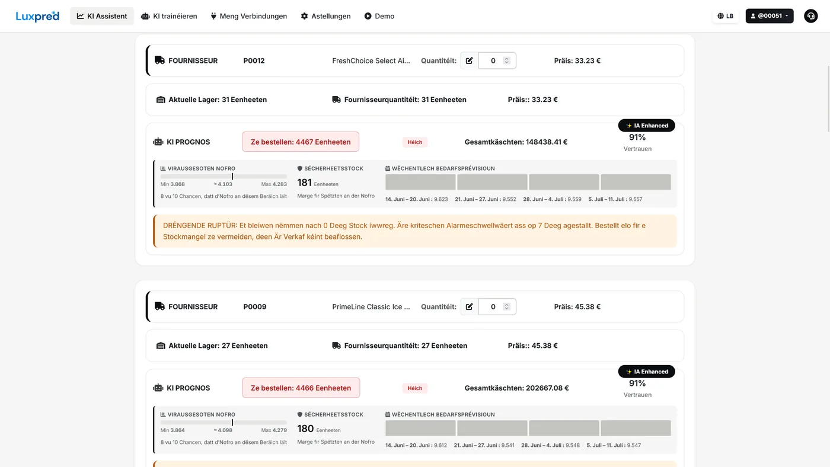Click the demand range bar with ≈ 4.103
This screenshot has height=467, width=830.
coord(224,176)
